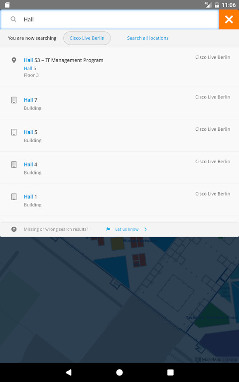The image size is (239, 382).
Task: Tap the blue flag icon
Action: [108, 229]
